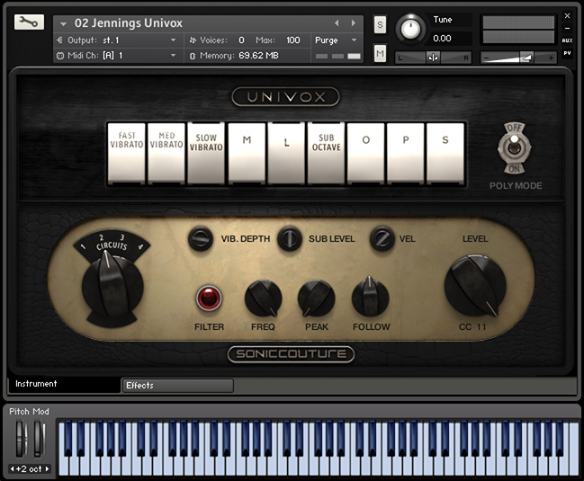Mute the instrument with M button

(x=380, y=55)
